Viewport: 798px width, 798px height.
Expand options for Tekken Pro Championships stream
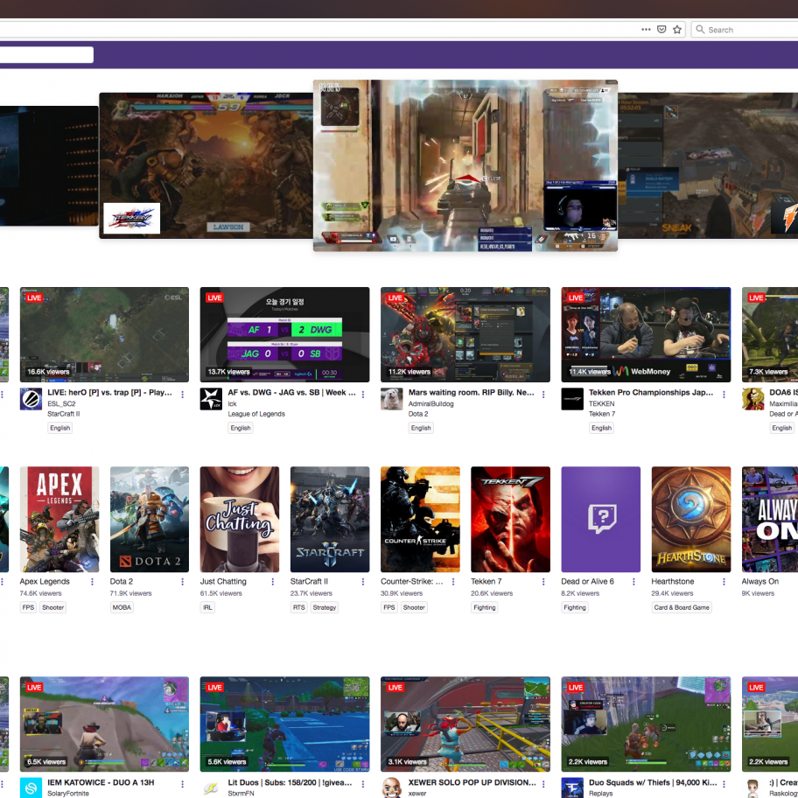(x=723, y=394)
